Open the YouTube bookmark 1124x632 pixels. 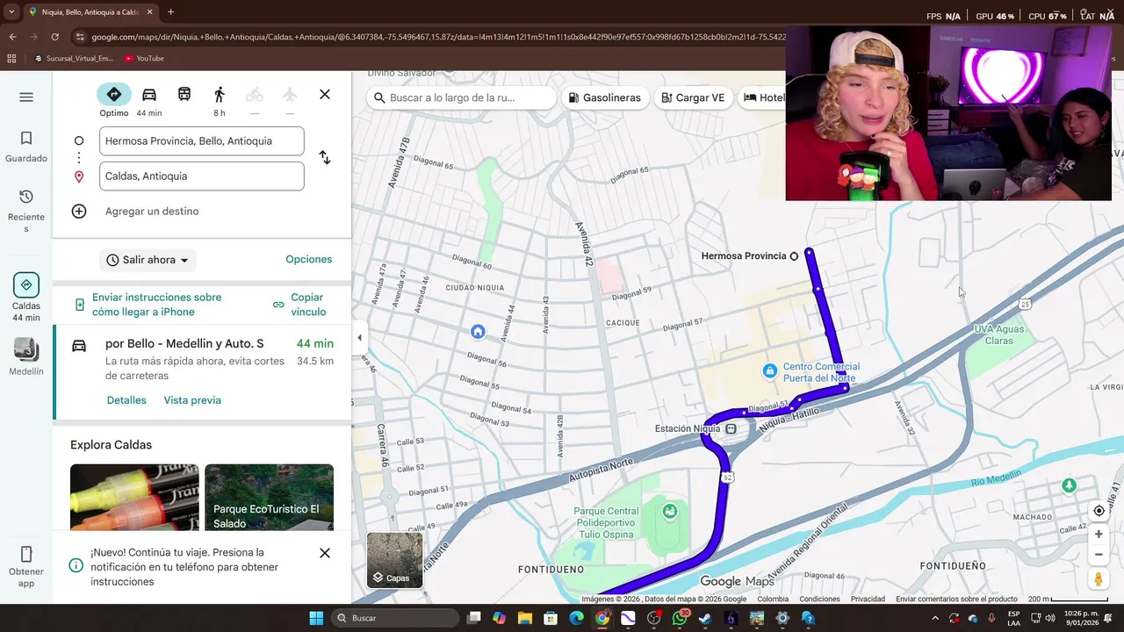coord(144,59)
